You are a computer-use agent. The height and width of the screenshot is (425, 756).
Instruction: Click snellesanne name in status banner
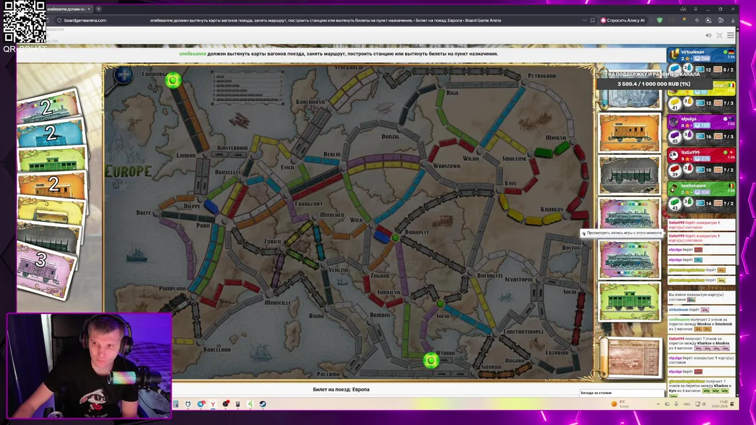tap(193, 54)
